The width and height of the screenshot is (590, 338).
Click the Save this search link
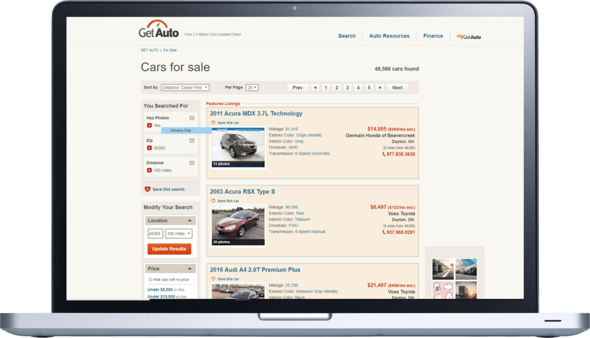[169, 189]
